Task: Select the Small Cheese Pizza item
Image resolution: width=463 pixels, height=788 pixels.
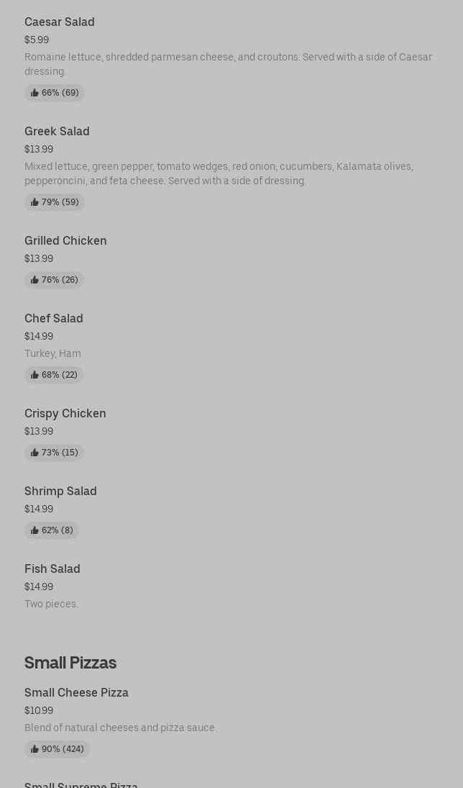Action: tap(76, 693)
